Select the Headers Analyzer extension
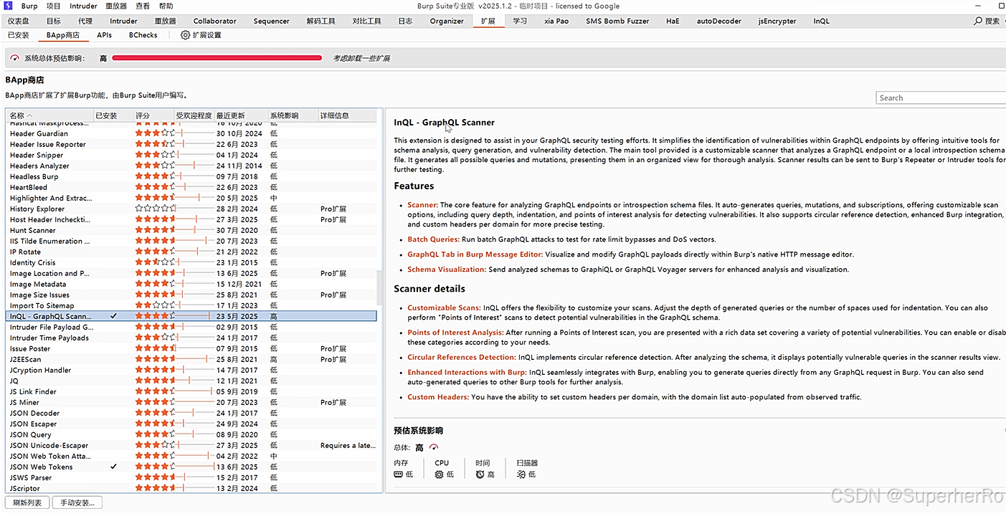The image size is (1006, 514). [191, 166]
